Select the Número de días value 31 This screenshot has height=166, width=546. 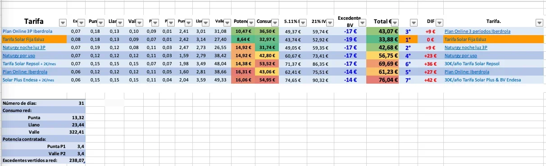click(x=76, y=103)
